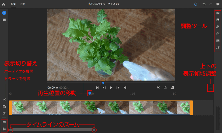Step forward one frame
Viewport: 222px width, 133px height.
tap(118, 88)
